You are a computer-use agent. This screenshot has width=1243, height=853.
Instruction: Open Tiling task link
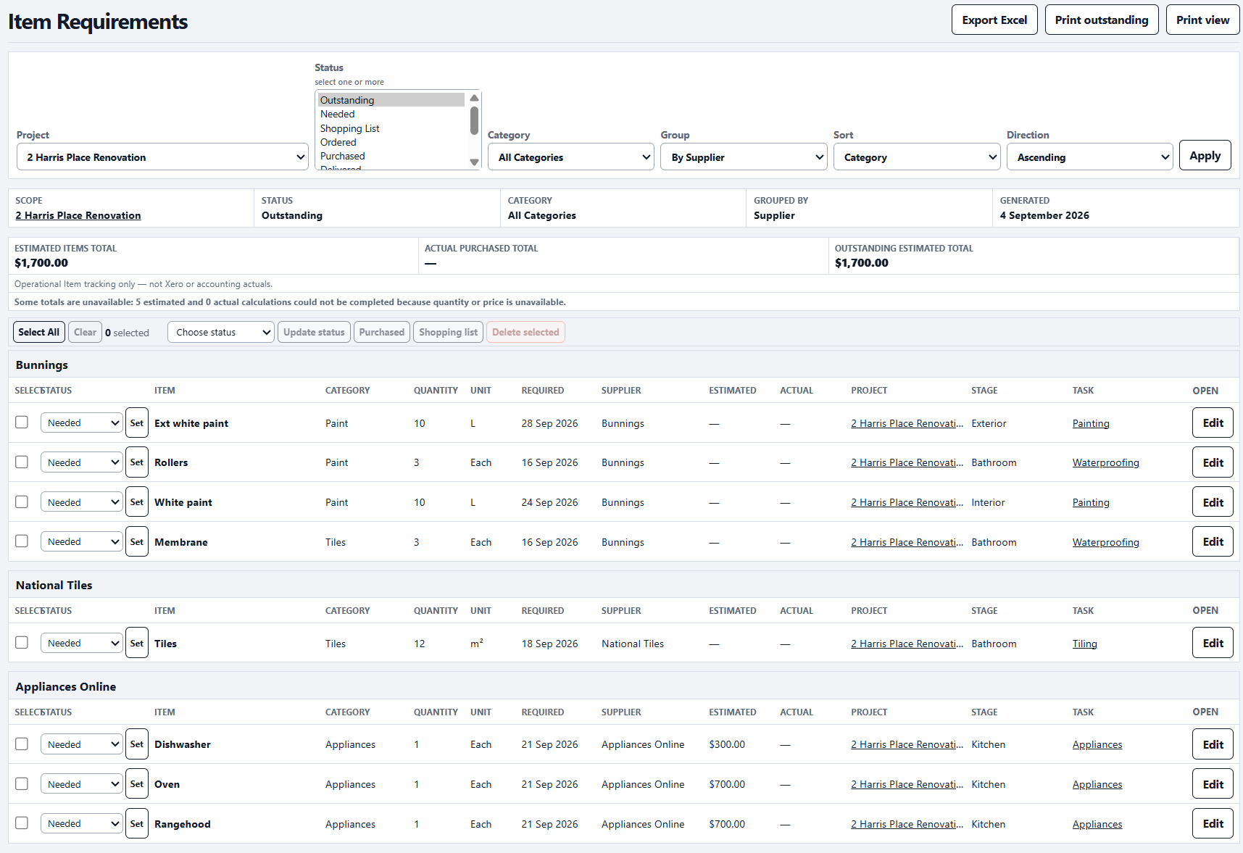[x=1084, y=644]
